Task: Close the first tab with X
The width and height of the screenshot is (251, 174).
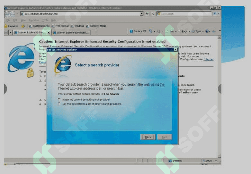Action: tap(49, 33)
